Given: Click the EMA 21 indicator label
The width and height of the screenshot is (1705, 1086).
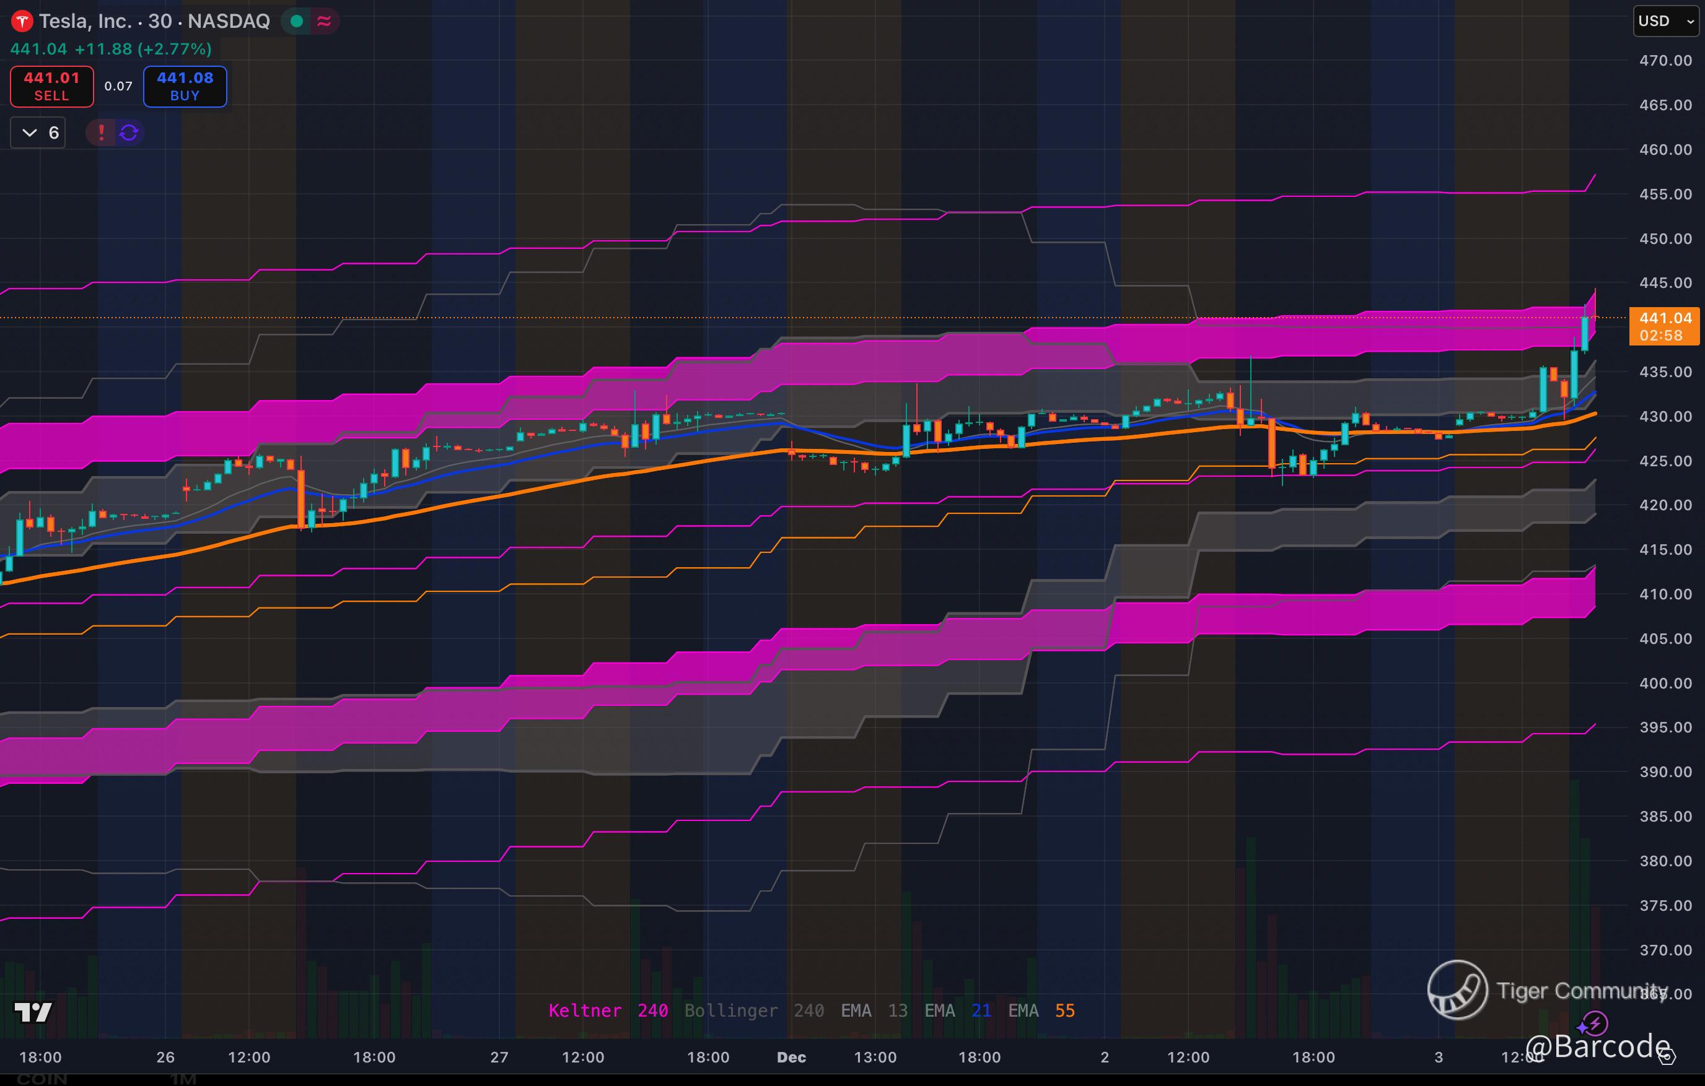Looking at the screenshot, I should pos(957,1010).
